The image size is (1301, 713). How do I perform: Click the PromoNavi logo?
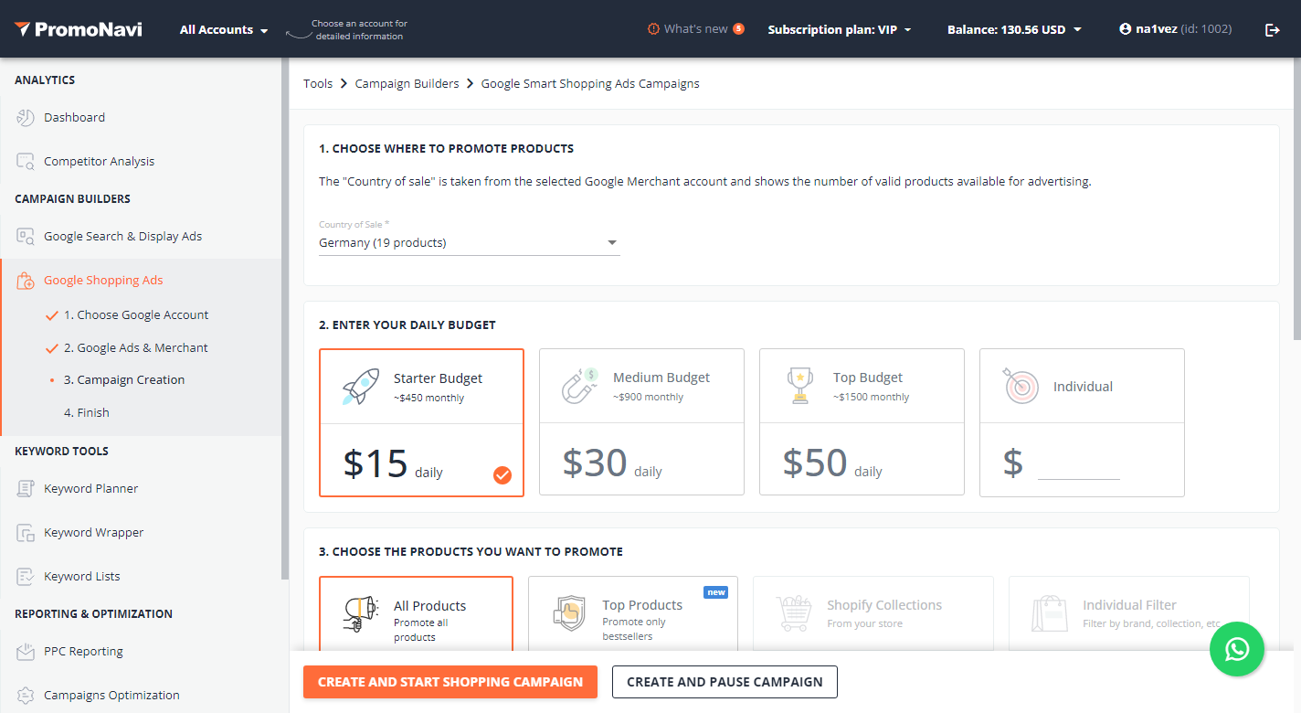(78, 29)
